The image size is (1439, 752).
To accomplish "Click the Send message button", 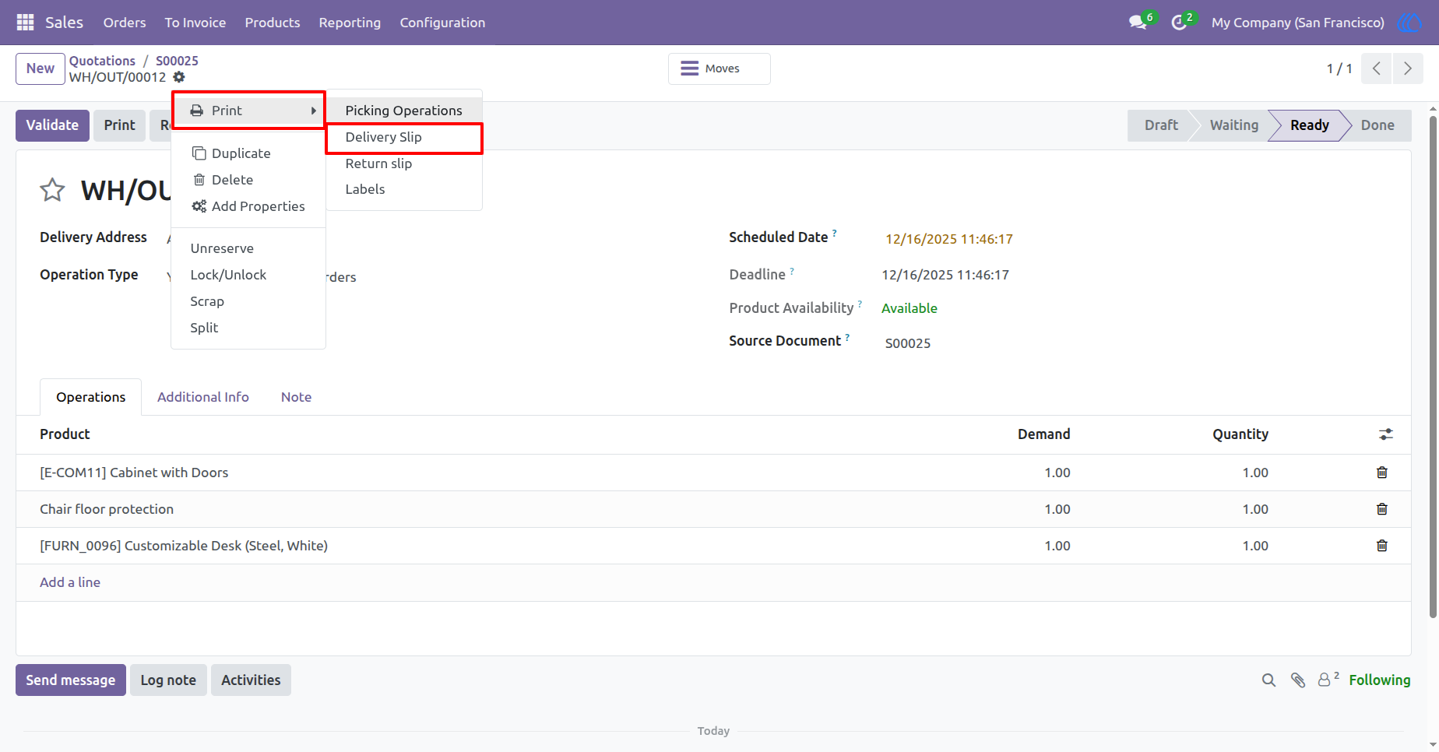I will [x=71, y=680].
